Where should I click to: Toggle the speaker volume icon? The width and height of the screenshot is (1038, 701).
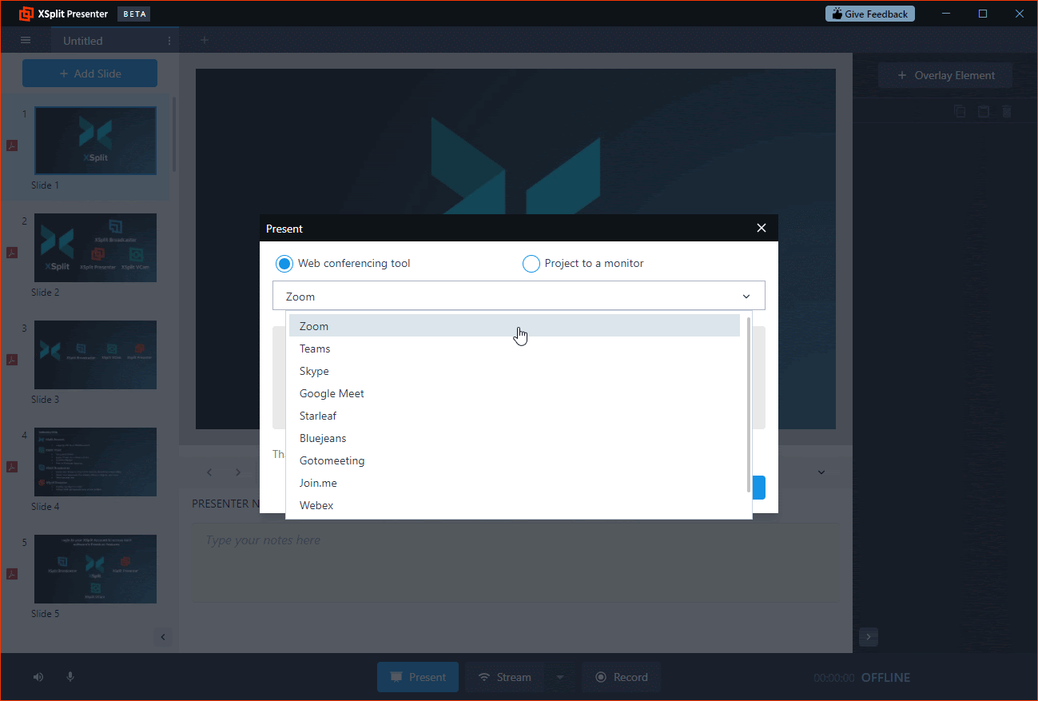pyautogui.click(x=38, y=677)
